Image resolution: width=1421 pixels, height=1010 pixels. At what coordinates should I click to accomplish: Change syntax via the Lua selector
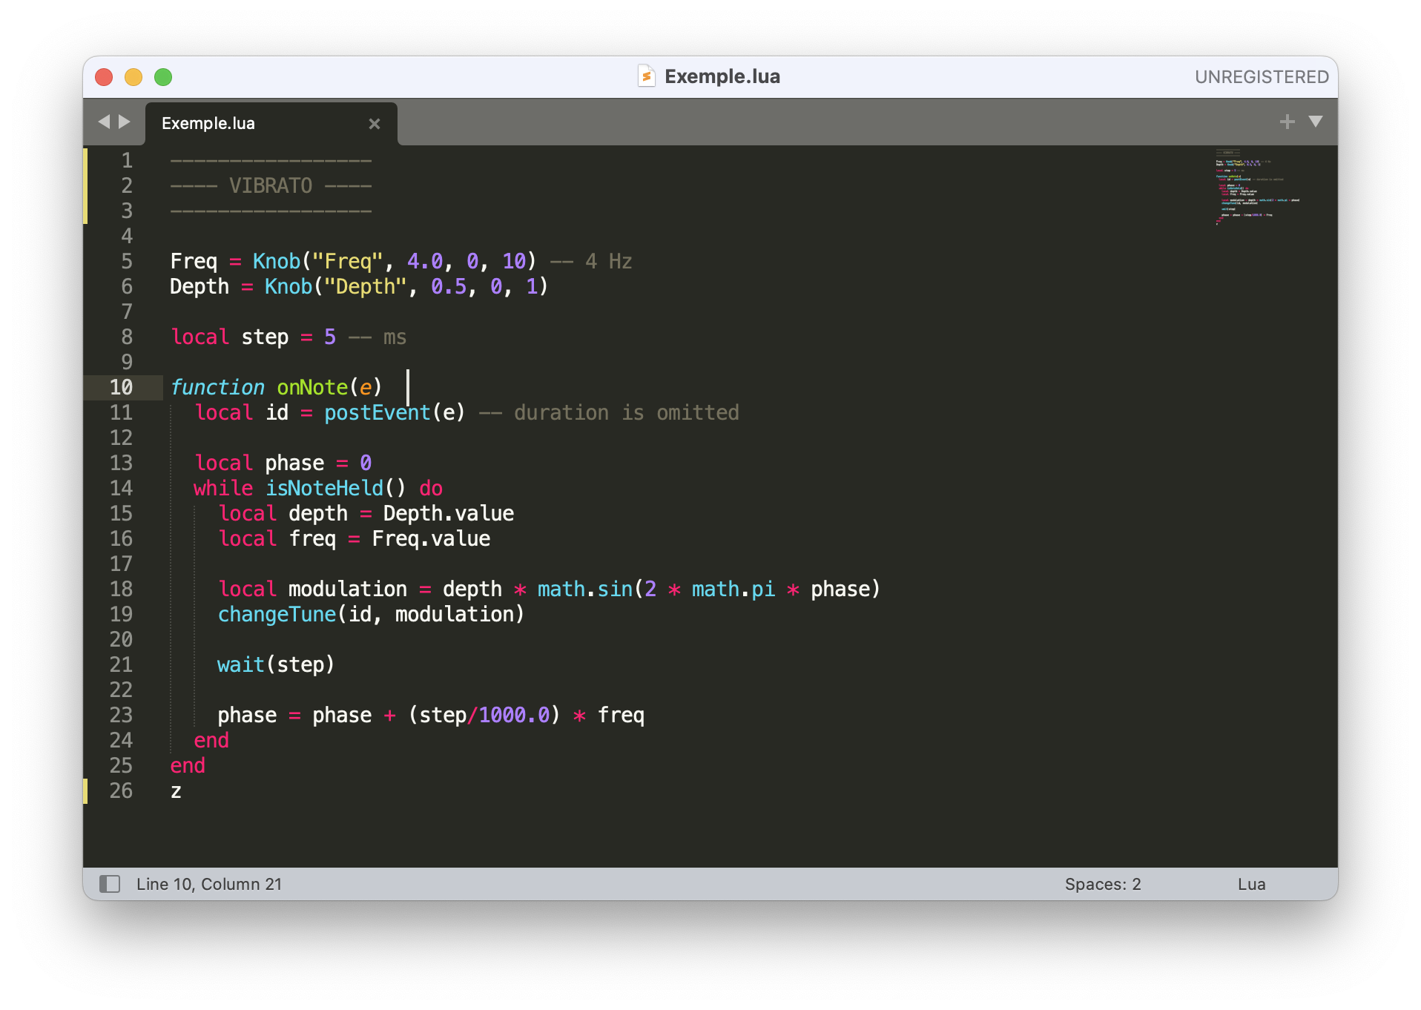(x=1251, y=884)
